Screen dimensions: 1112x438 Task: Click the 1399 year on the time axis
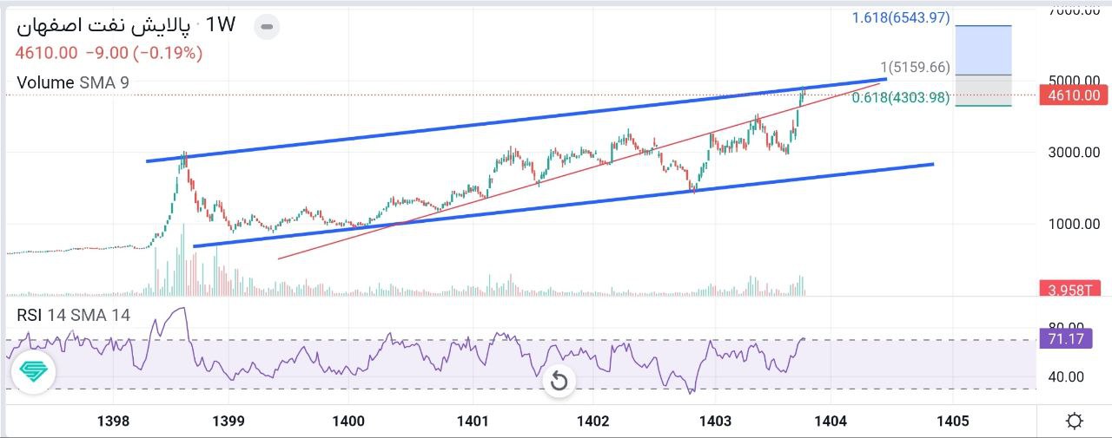228,422
